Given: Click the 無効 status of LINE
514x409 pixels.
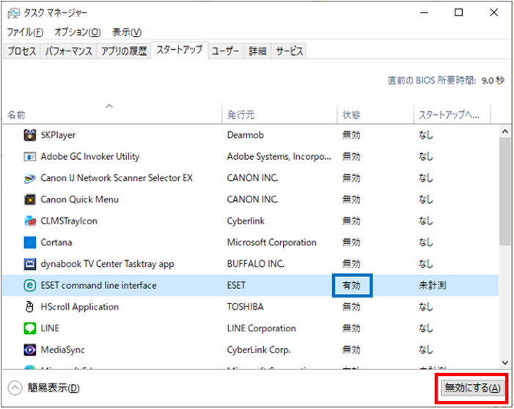Looking at the screenshot, I should click(x=351, y=328).
